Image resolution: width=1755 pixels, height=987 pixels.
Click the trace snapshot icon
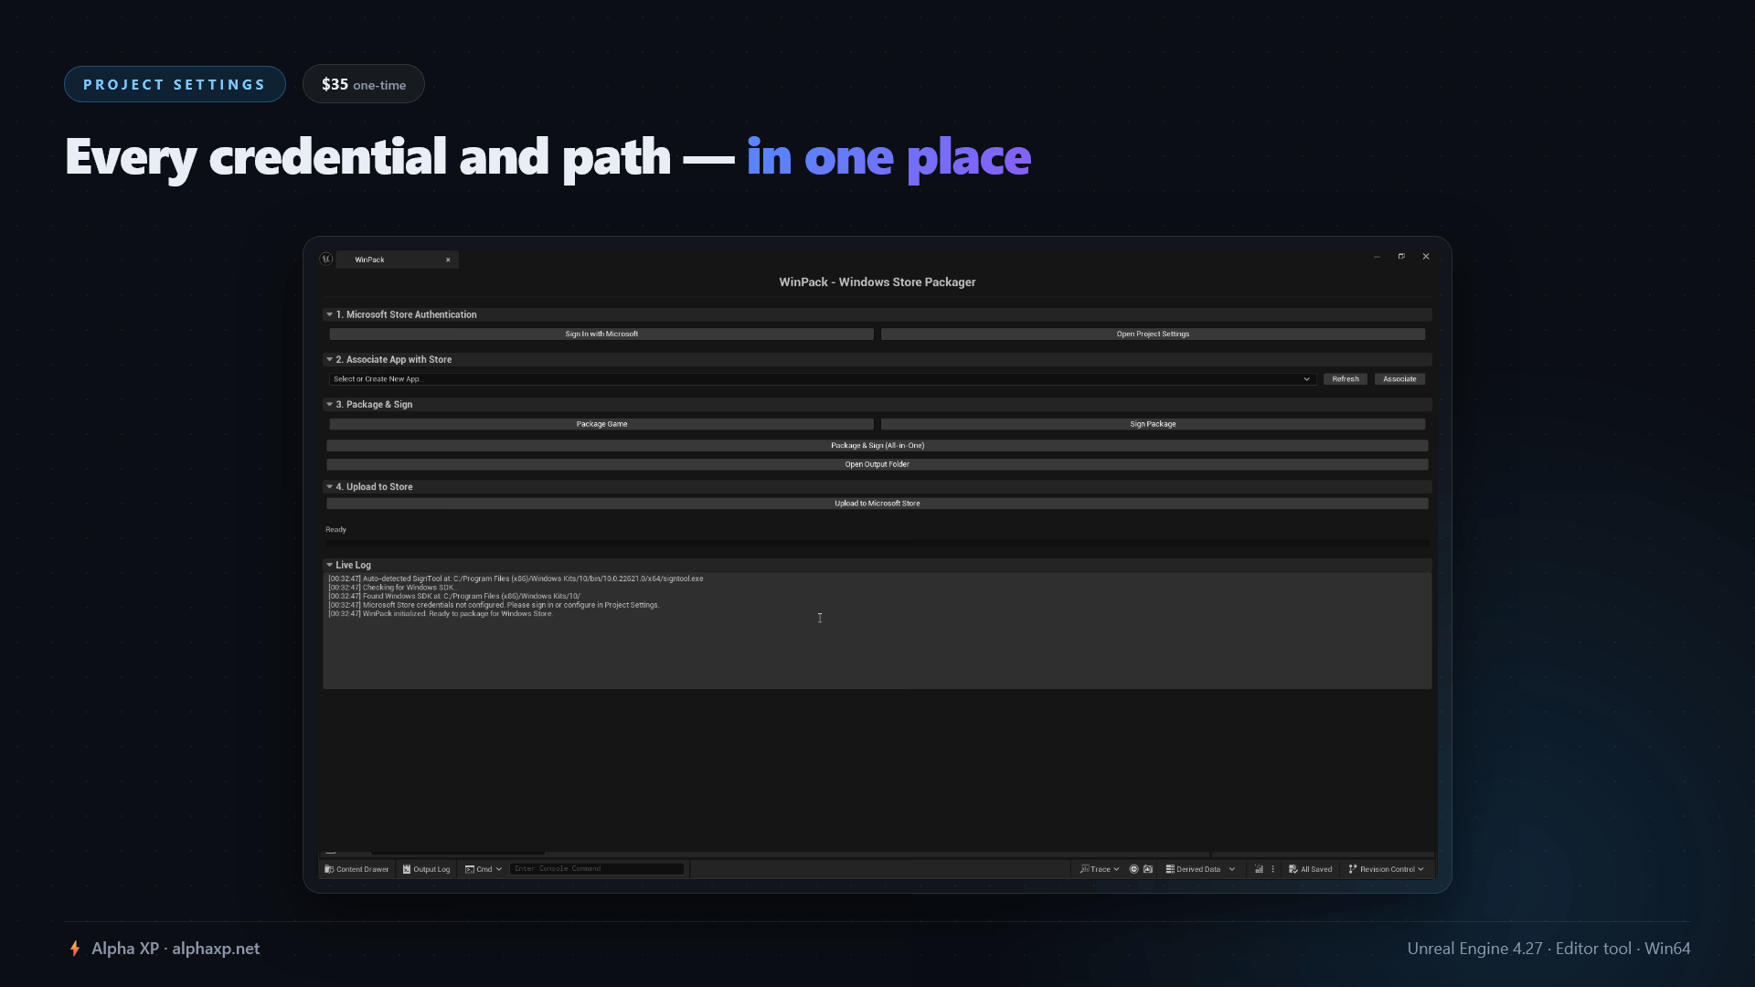pyautogui.click(x=1148, y=869)
